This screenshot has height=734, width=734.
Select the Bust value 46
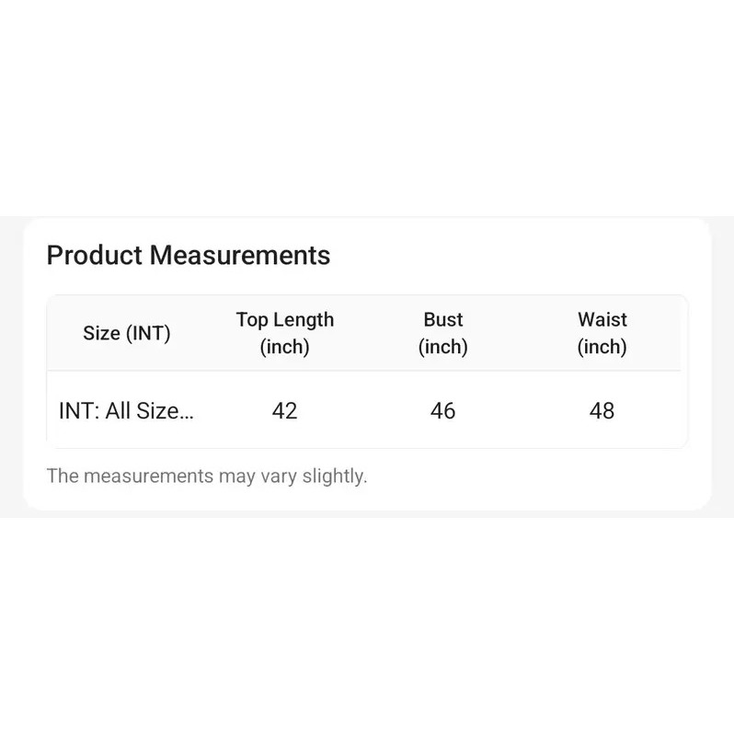click(442, 410)
